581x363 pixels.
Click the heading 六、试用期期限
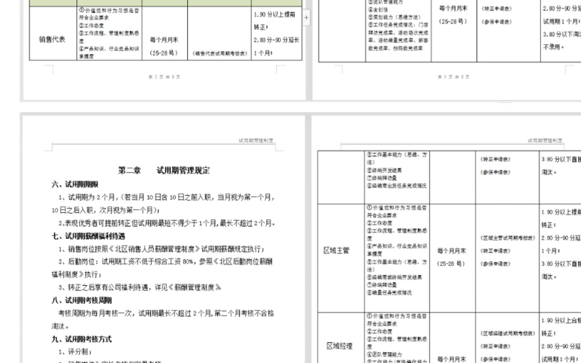point(75,184)
